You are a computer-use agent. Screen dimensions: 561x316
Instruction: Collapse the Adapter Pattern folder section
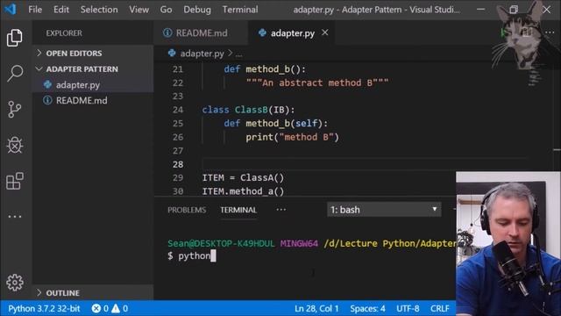(x=82, y=68)
